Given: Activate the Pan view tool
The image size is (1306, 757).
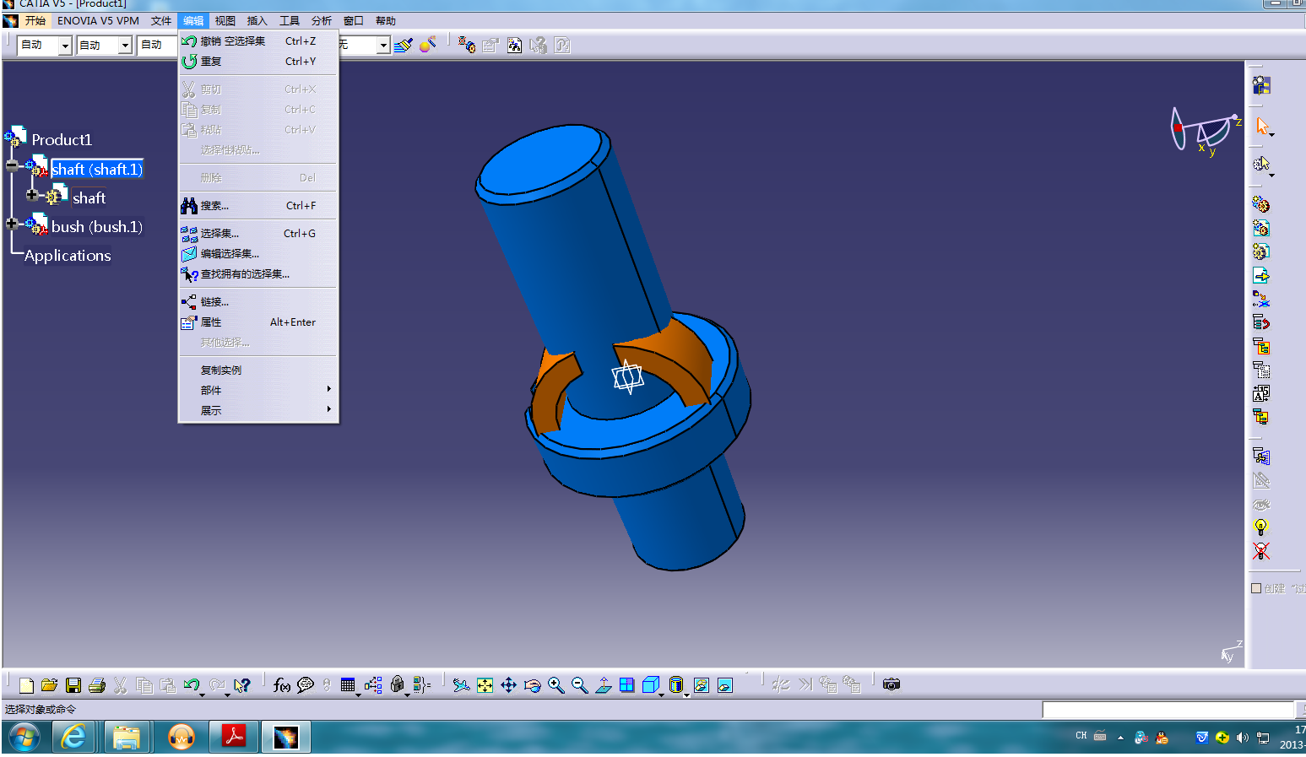Looking at the screenshot, I should tap(508, 685).
